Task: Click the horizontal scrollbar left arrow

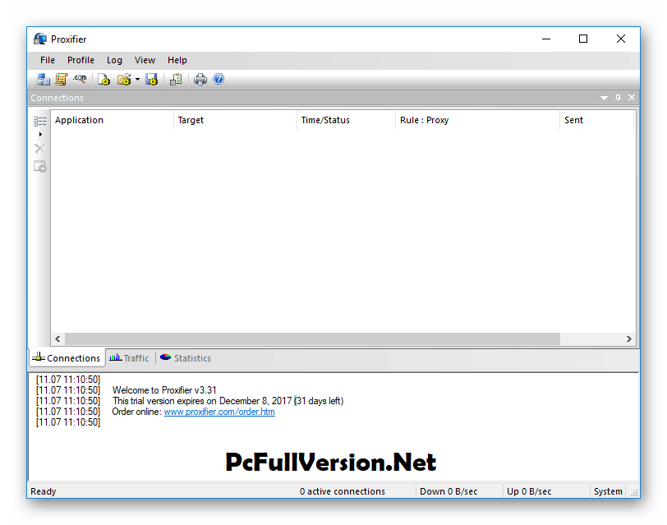Action: click(57, 339)
